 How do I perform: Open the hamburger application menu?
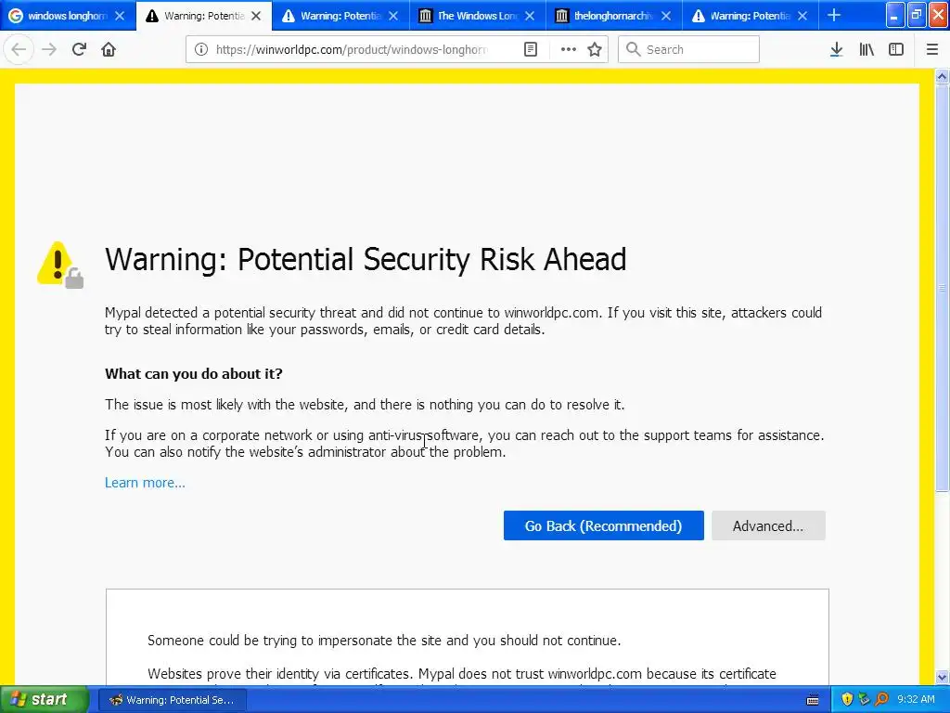(x=931, y=49)
